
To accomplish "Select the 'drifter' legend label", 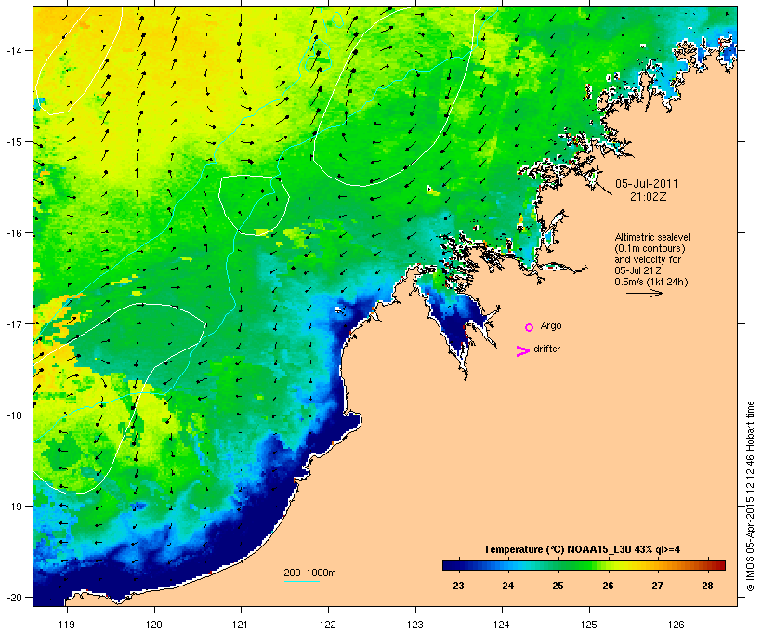I will pos(546,349).
